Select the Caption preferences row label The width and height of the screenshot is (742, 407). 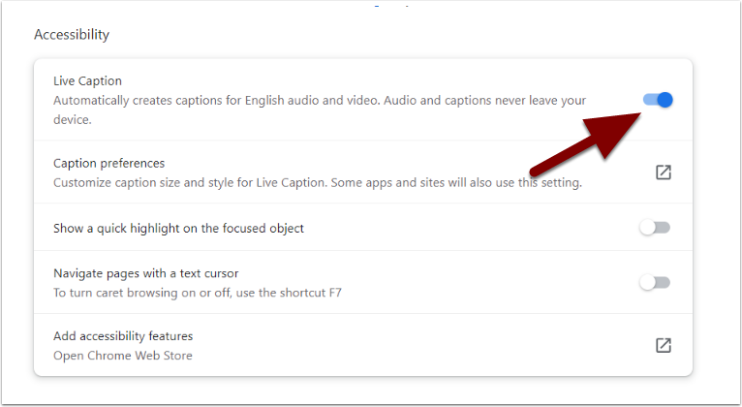coord(108,163)
